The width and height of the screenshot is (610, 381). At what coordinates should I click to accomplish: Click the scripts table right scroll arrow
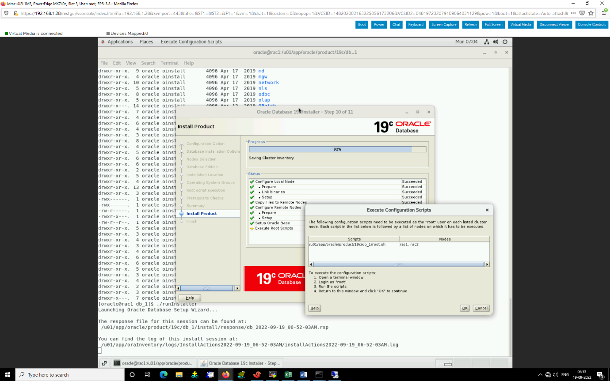[x=487, y=264]
